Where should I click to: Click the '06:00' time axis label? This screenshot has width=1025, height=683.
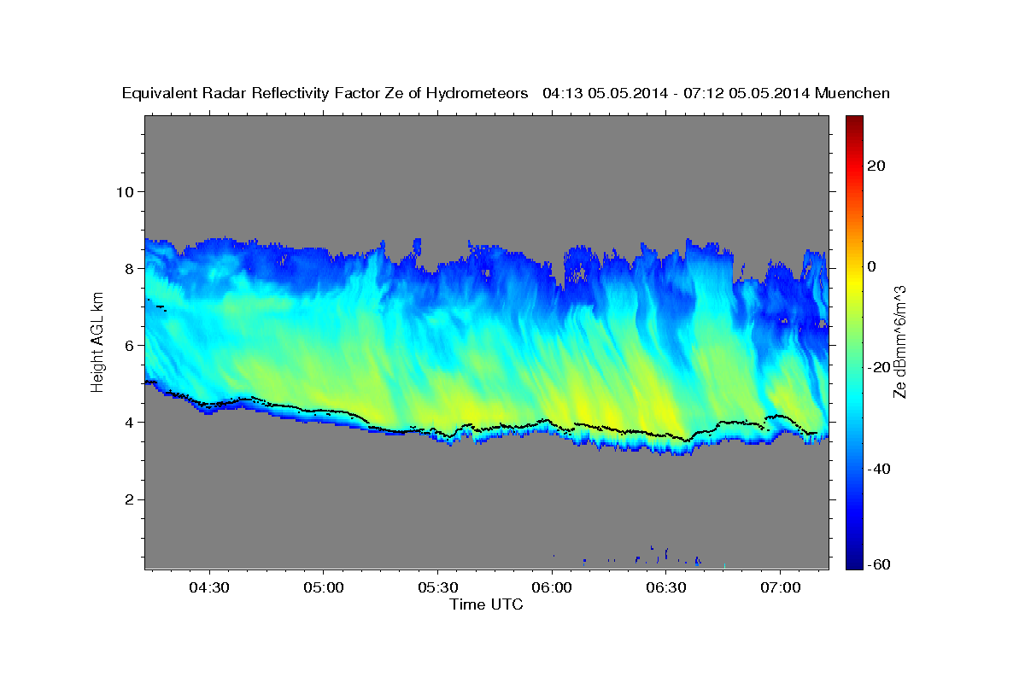pos(552,588)
